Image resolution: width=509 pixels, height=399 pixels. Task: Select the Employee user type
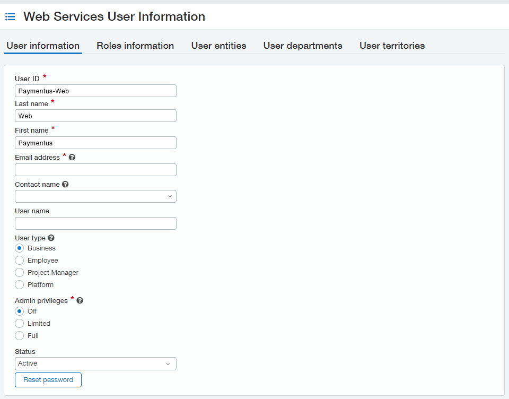point(20,261)
